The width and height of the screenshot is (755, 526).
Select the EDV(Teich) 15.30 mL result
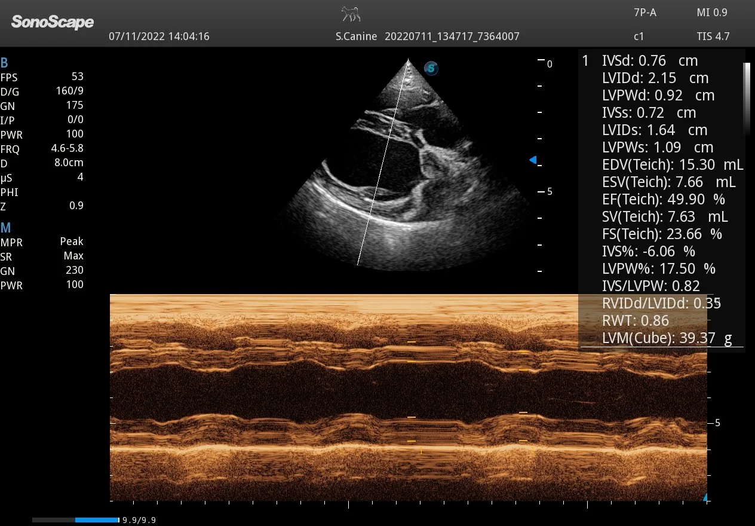[x=673, y=165]
